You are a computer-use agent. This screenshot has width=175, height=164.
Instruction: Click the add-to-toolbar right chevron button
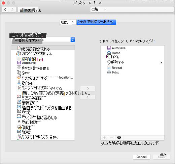[x=88, y=89]
